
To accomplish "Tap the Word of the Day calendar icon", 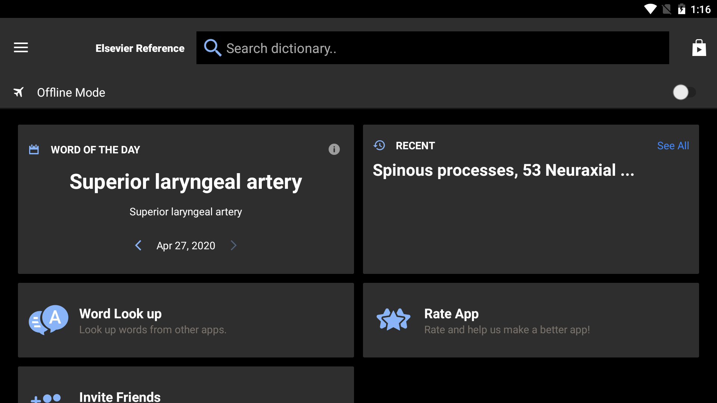I will pos(34,150).
